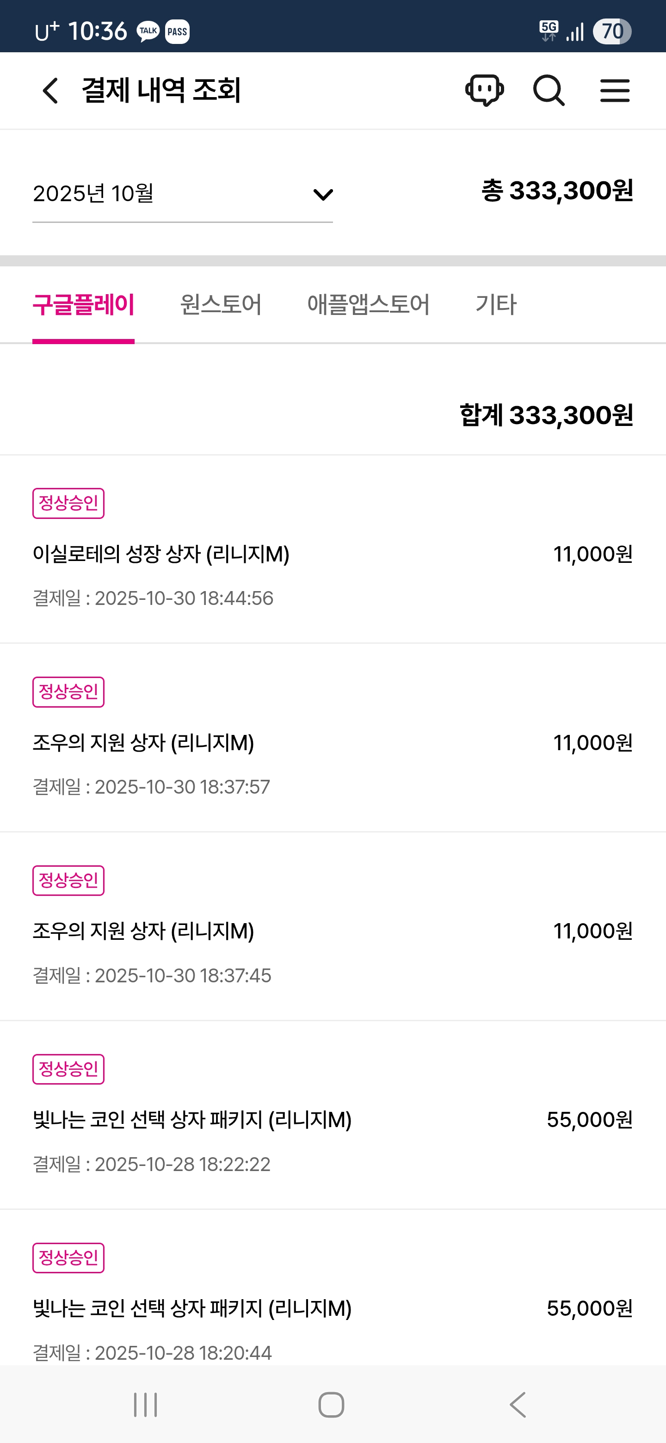The width and height of the screenshot is (666, 1443).
Task: Tap 정상승인 badge on first payment
Action: click(68, 503)
